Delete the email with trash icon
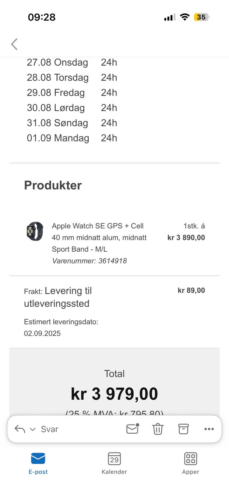Image resolution: width=229 pixels, height=496 pixels. 158,429
